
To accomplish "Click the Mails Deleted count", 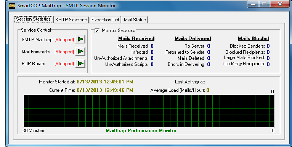I will tap(209, 58).
